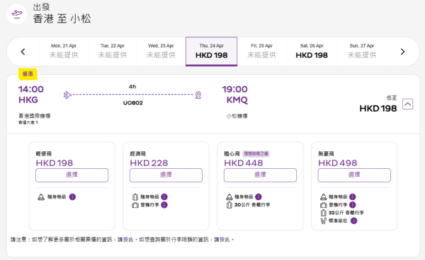The image size is (425, 260).
Task: Choose the 經濟飛 HKD 228 fare with 選擇
Action: (x=166, y=175)
